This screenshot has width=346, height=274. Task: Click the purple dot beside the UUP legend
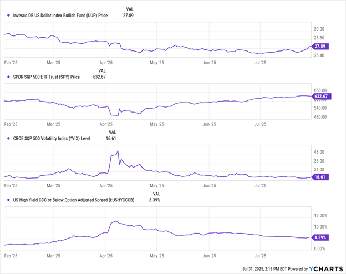pos(8,16)
